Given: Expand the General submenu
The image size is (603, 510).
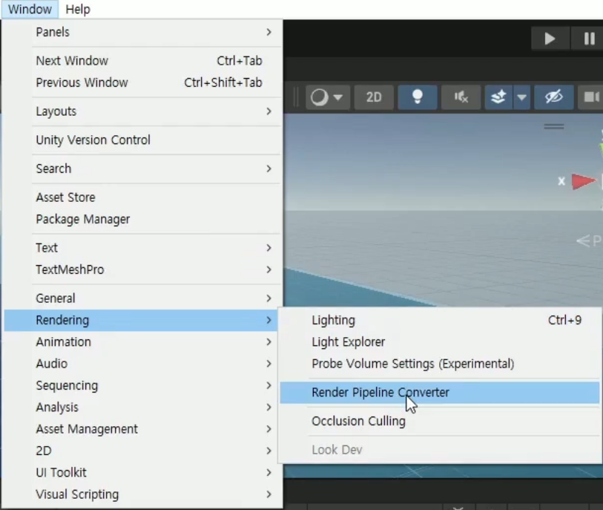Looking at the screenshot, I should (143, 298).
